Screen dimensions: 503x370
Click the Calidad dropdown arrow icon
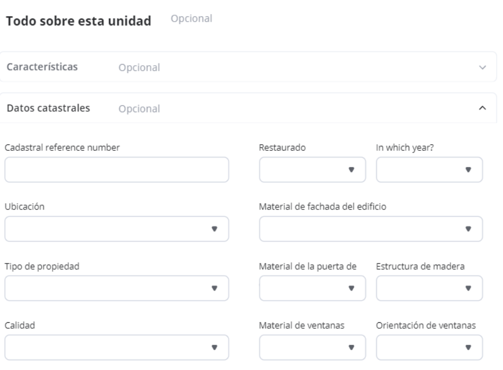214,347
